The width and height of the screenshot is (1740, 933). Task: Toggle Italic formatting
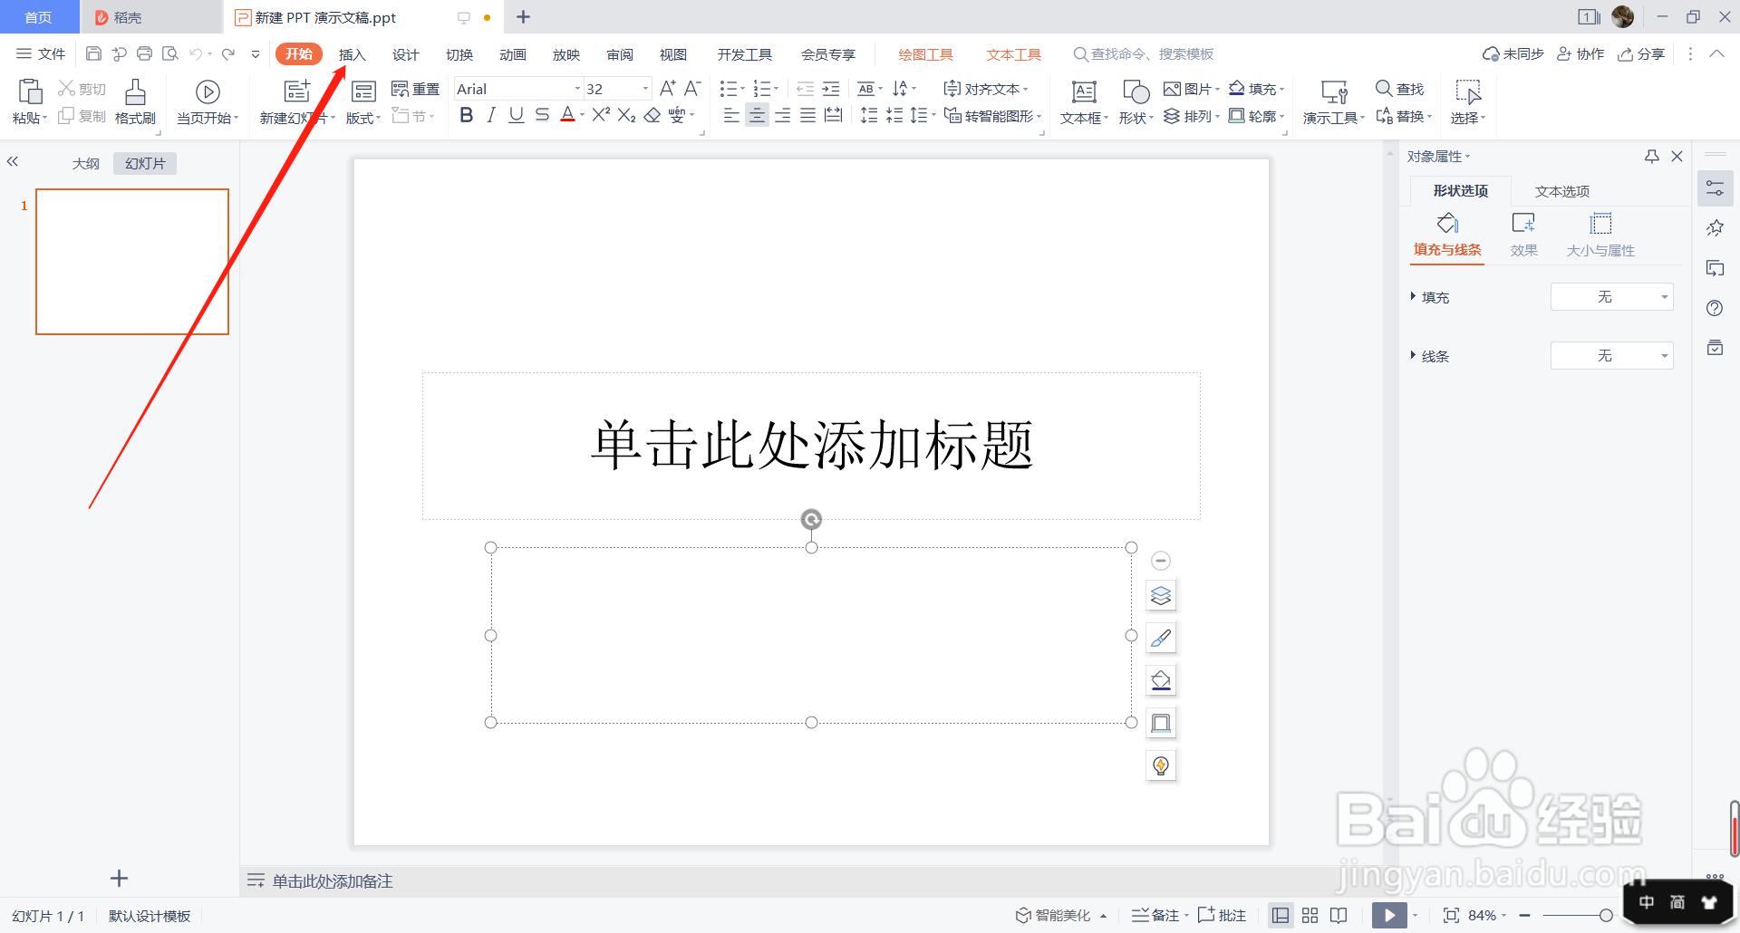pos(491,115)
